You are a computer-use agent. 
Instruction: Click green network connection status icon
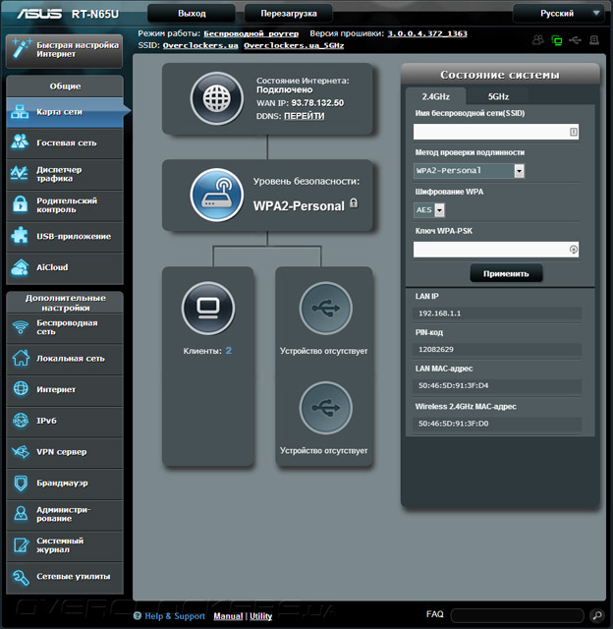point(556,40)
